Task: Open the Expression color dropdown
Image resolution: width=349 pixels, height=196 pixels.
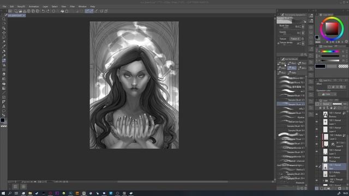Action: (x=327, y=94)
